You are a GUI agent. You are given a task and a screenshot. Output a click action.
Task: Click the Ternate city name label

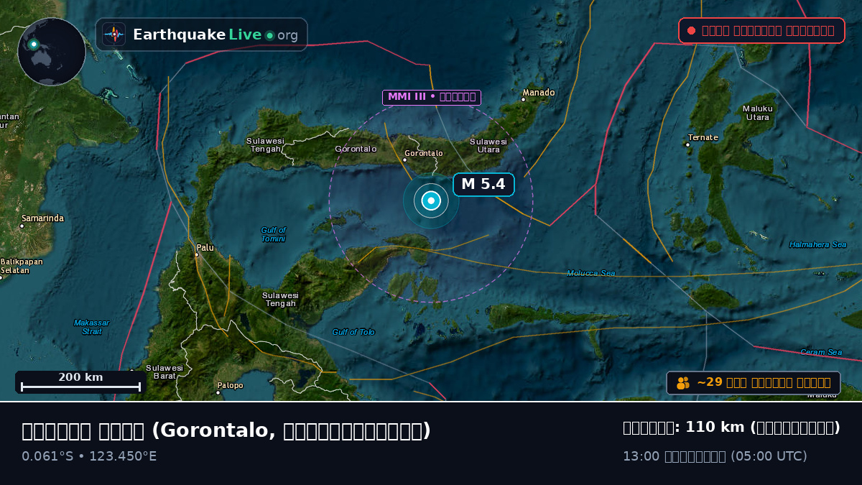[703, 137]
